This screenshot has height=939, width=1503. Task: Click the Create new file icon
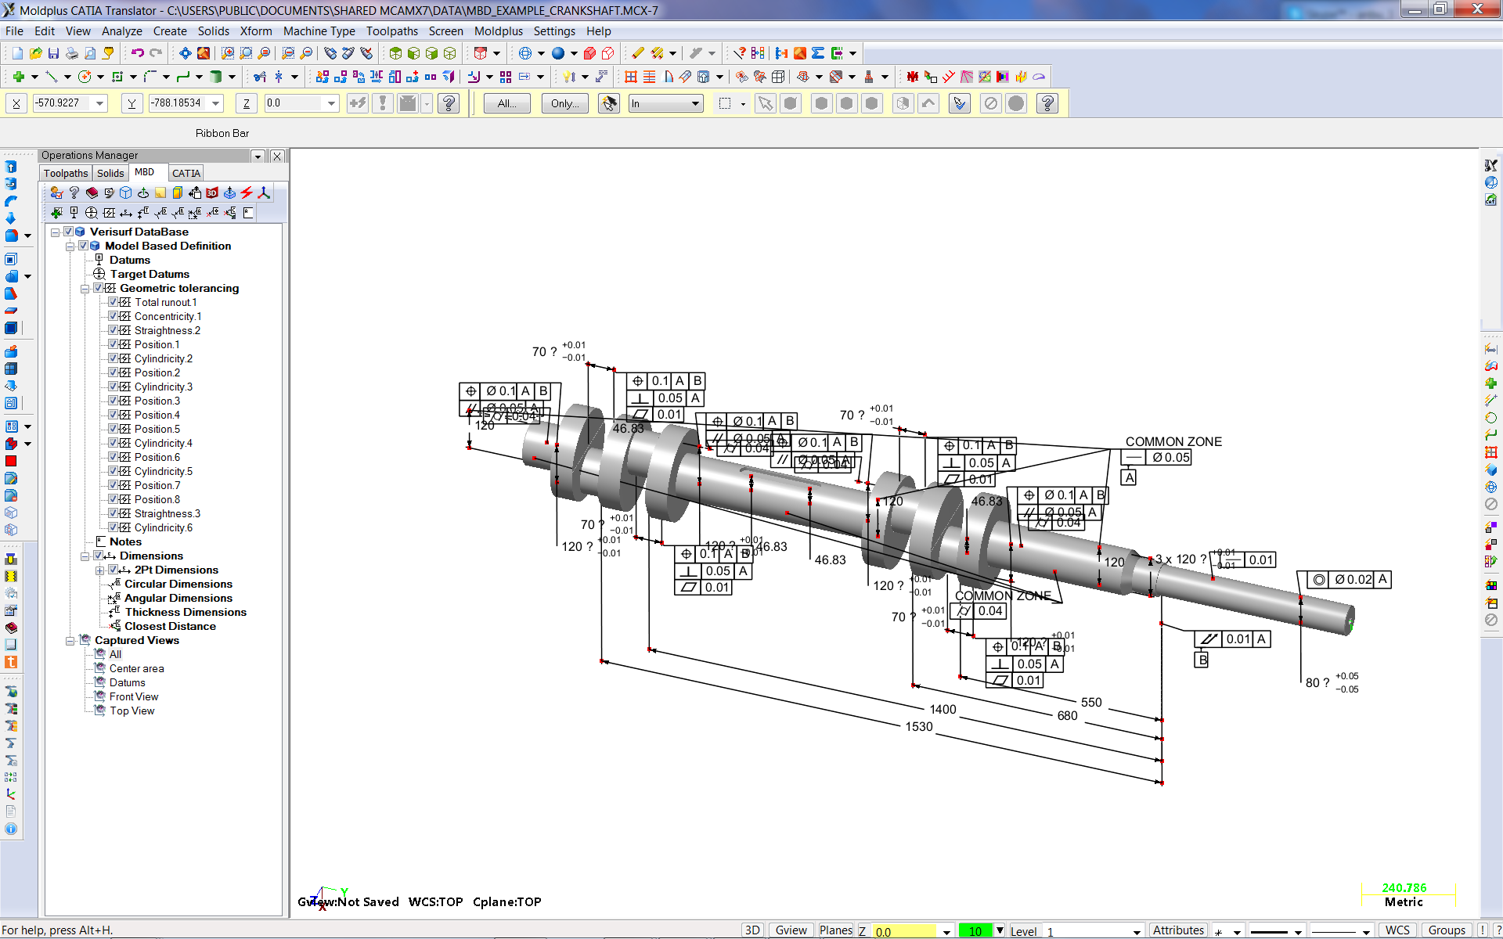[x=17, y=53]
